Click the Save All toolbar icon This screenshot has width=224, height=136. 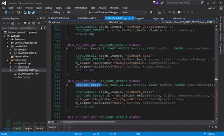tap(34, 13)
